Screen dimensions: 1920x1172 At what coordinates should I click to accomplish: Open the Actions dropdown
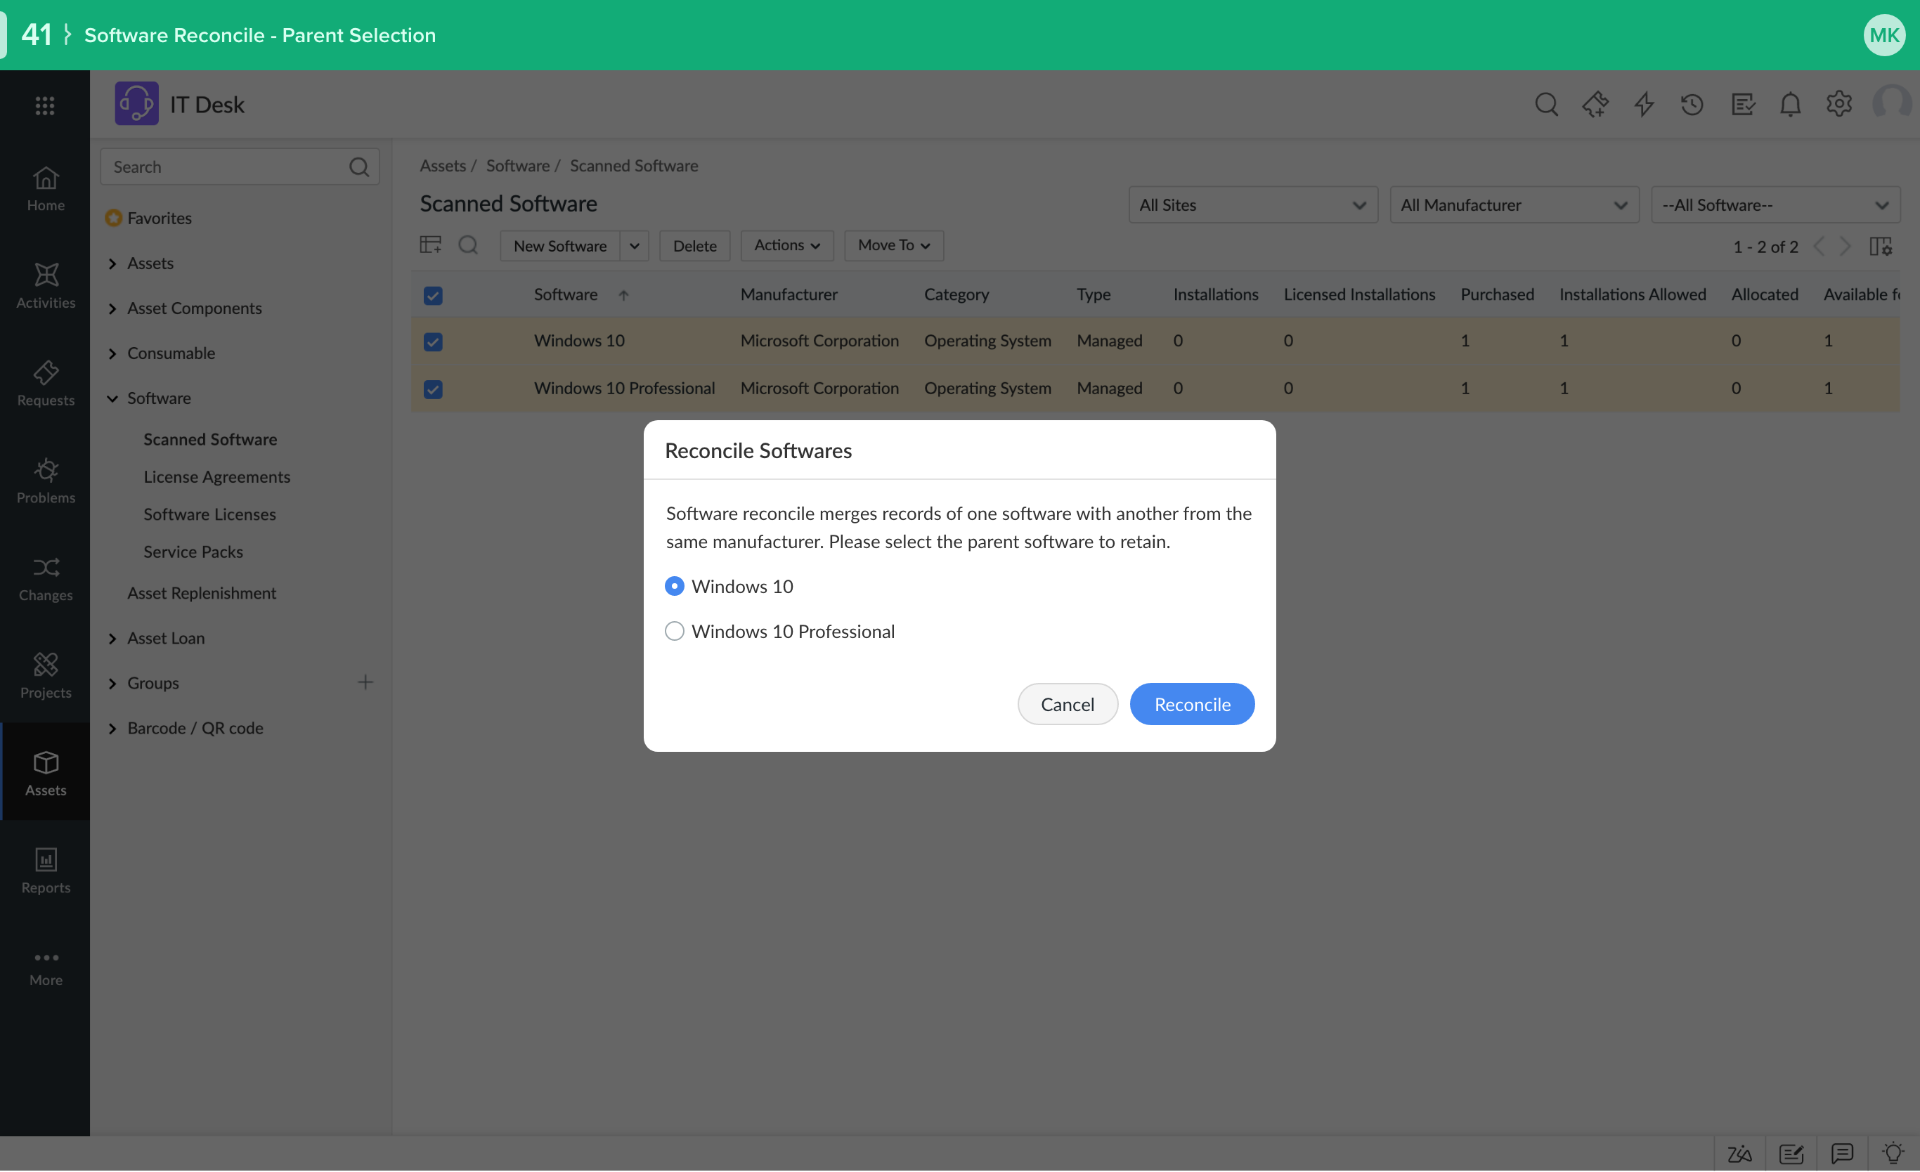[787, 245]
